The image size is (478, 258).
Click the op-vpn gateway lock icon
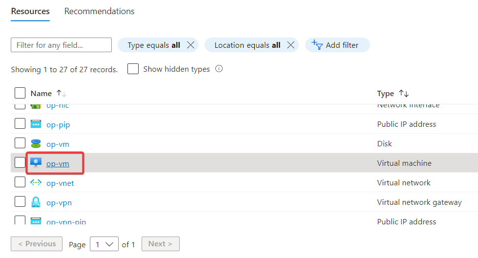tap(36, 202)
